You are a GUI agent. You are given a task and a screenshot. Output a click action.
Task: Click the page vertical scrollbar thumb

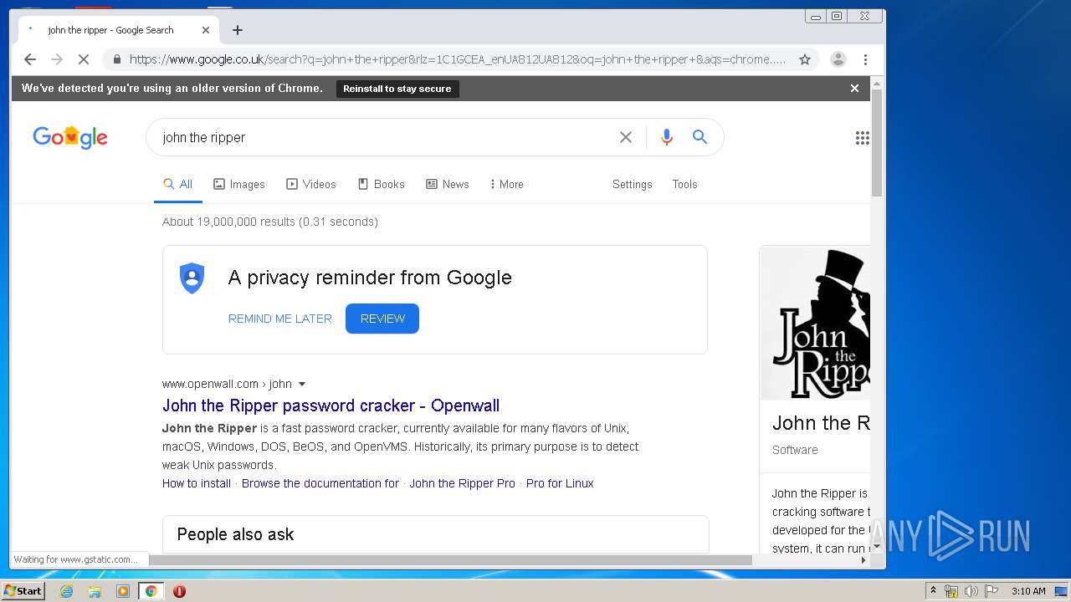tap(877, 142)
